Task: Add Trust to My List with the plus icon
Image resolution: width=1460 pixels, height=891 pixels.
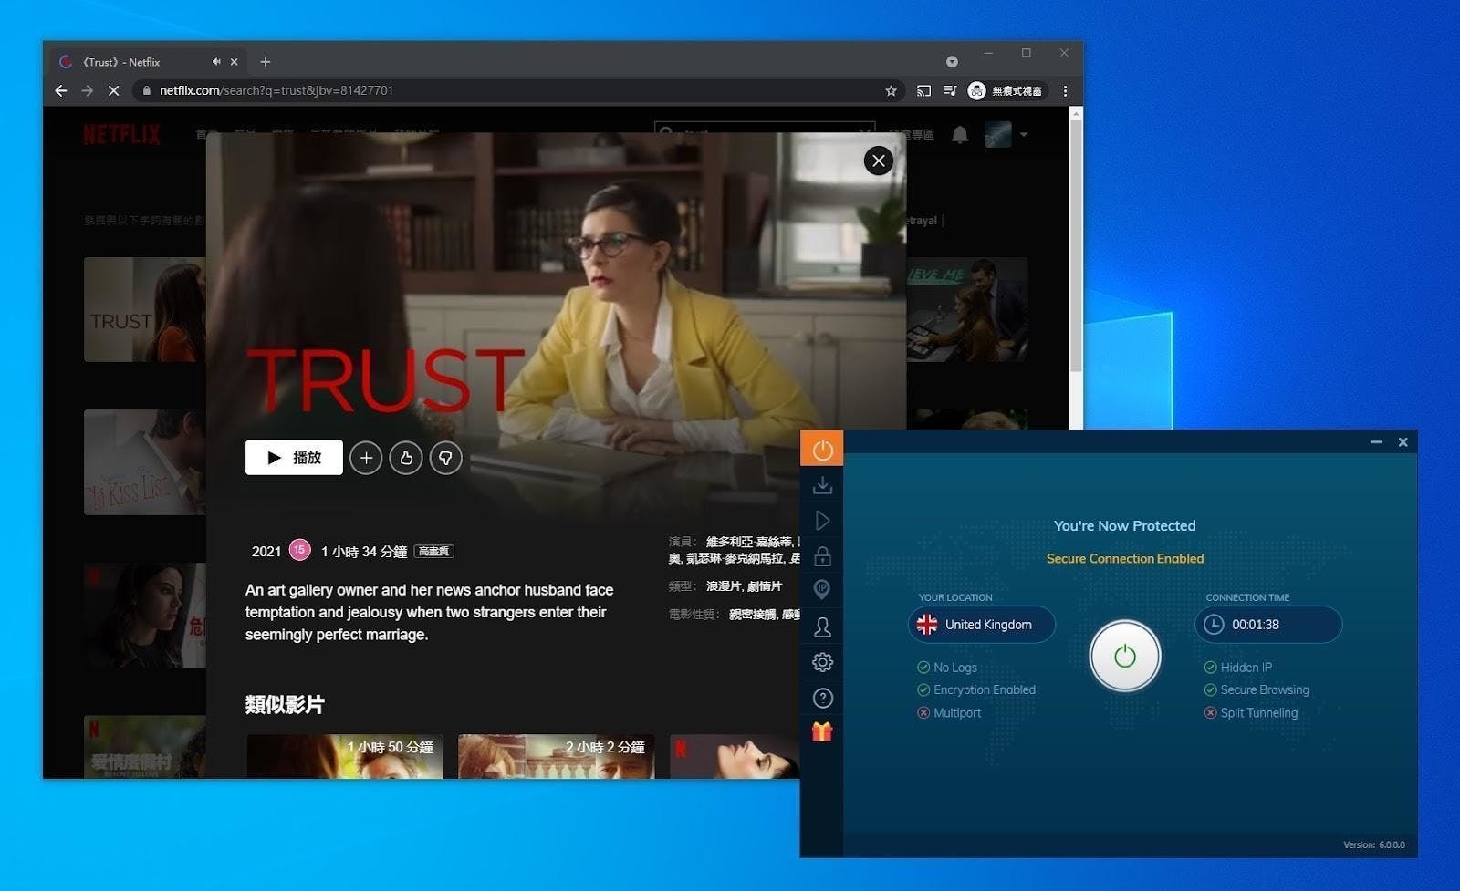Action: (366, 458)
